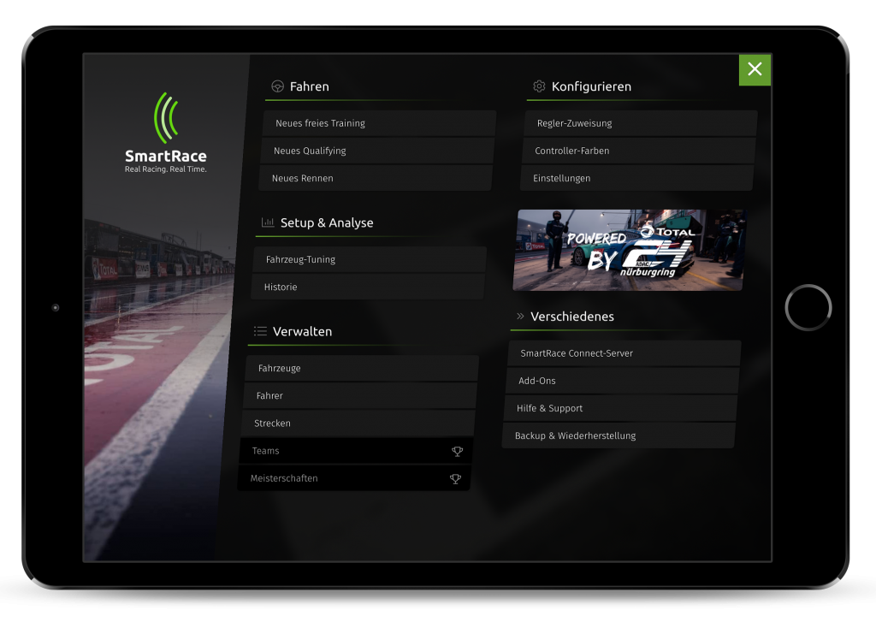The image size is (876, 622).
Task: Open Meisterschaften
Action: click(354, 478)
